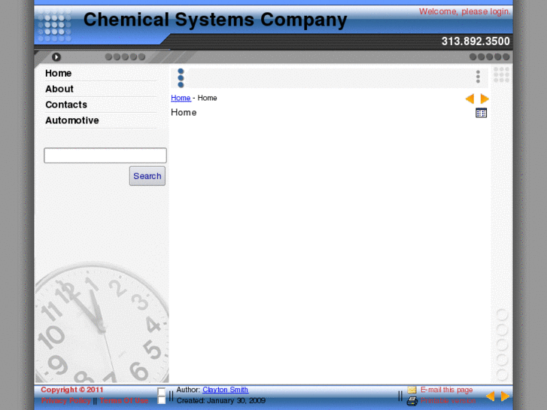Click the dotted grid logo in header
The image size is (547, 410).
tap(55, 25)
